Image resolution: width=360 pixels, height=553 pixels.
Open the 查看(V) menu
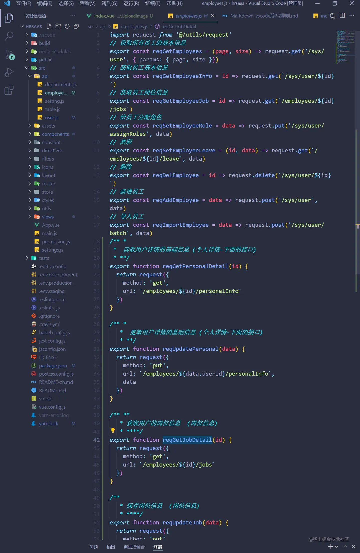(x=88, y=3)
